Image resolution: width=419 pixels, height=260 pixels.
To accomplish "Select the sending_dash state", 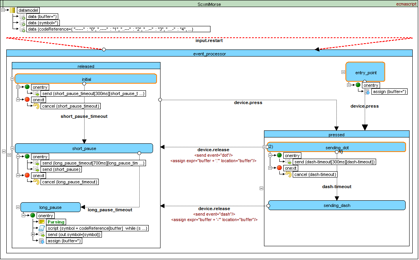I will [336, 205].
